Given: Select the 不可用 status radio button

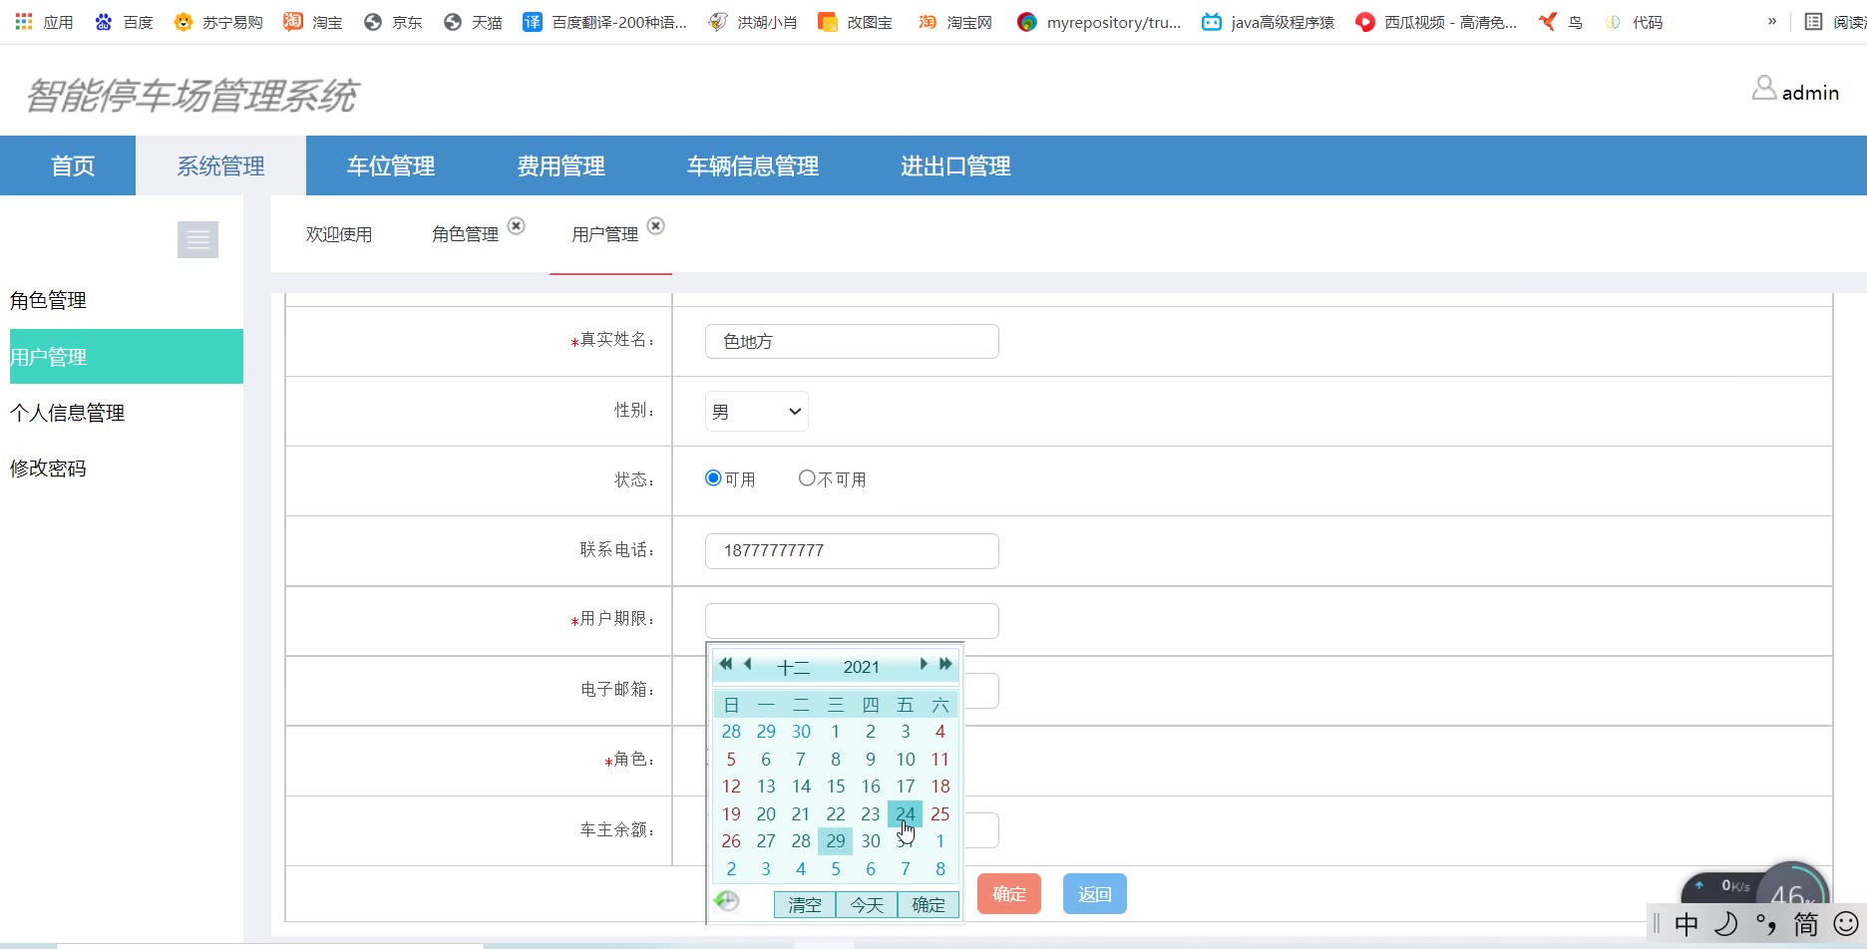Looking at the screenshot, I should tap(807, 478).
